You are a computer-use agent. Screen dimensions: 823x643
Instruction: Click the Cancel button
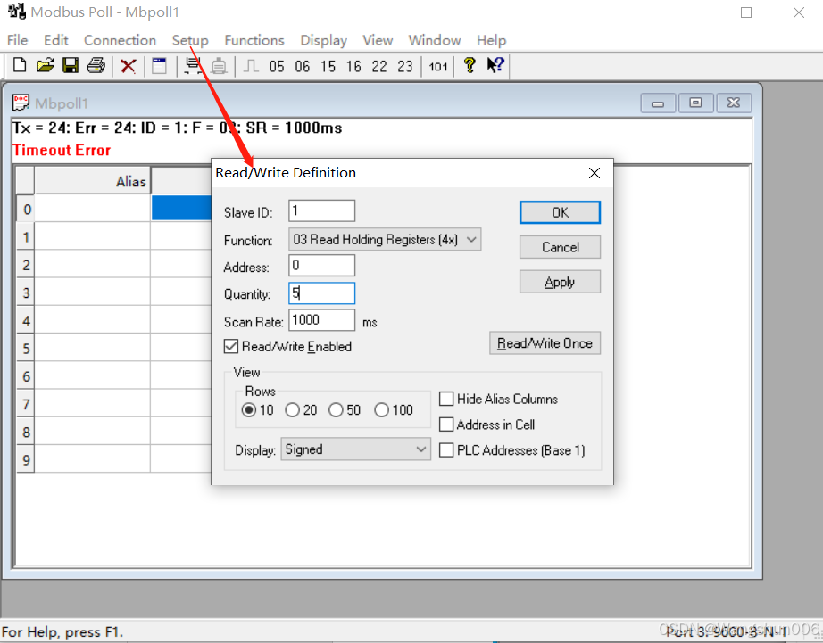coord(560,247)
